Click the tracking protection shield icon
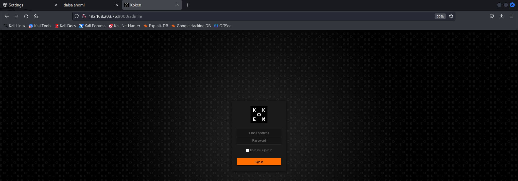518x181 pixels. click(x=77, y=16)
